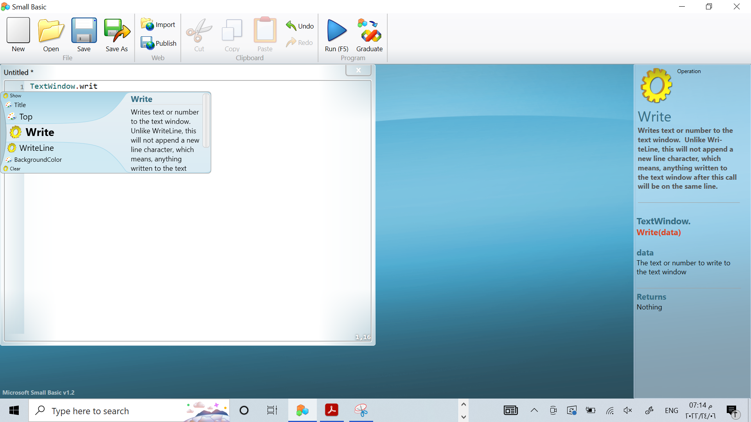Create a new program with New icon
Viewport: 751px width, 422px height.
[18, 34]
